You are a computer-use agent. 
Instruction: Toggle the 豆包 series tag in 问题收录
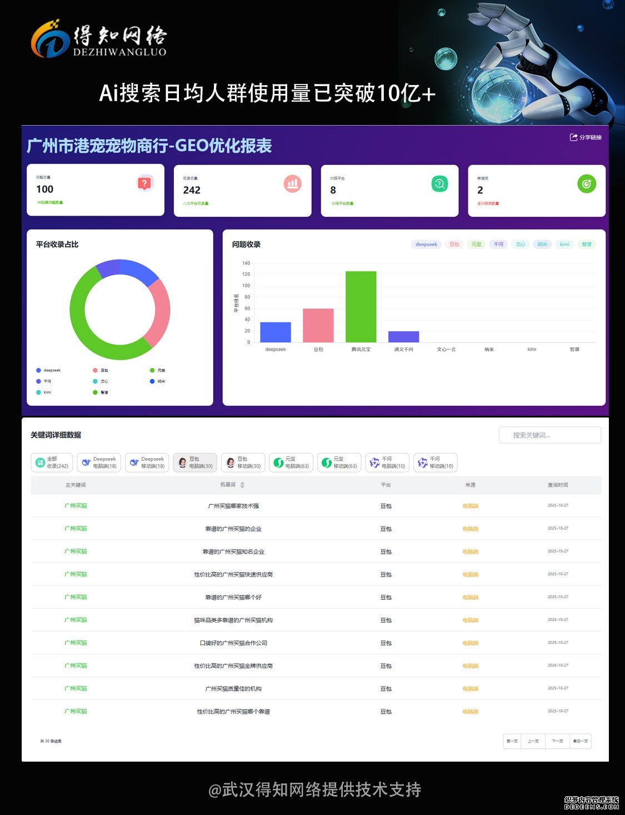pyautogui.click(x=454, y=245)
